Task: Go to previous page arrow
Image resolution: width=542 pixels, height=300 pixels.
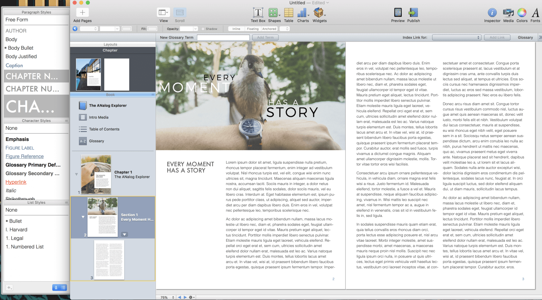Action: 179,297
